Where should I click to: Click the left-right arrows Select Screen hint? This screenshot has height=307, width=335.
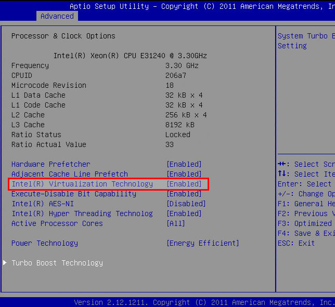[306, 164]
